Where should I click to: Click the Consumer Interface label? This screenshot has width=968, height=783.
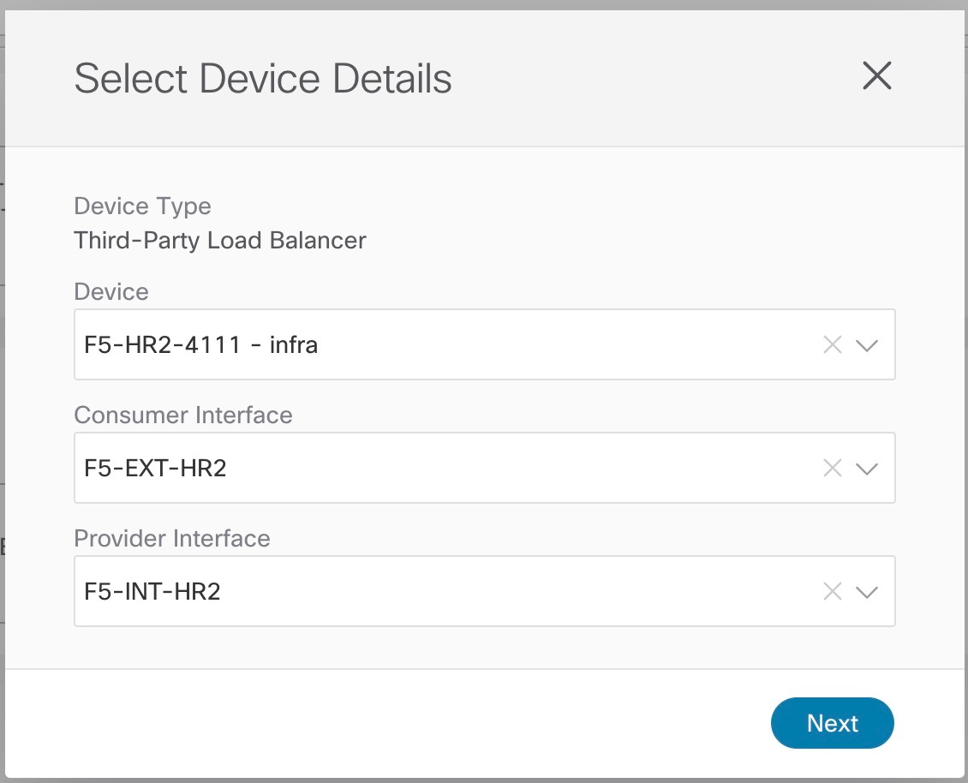pos(183,415)
